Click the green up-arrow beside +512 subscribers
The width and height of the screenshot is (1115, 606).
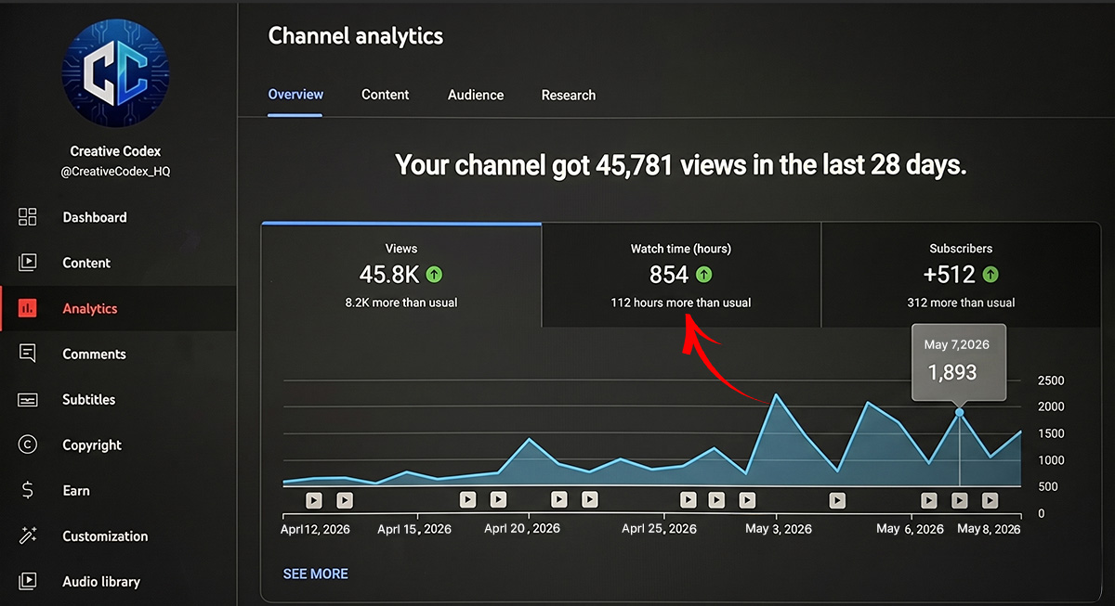(990, 275)
